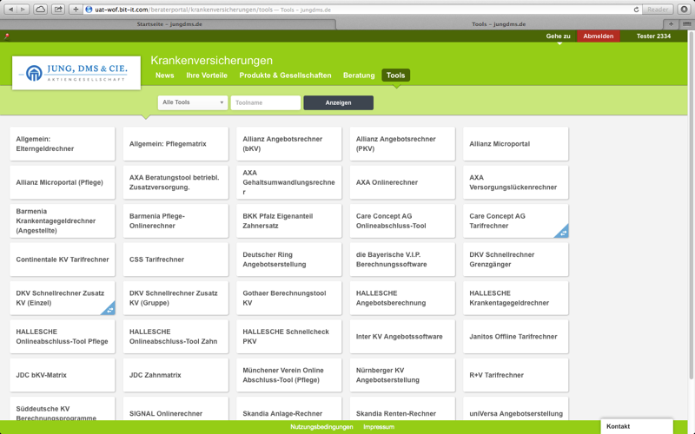Focus the Toolname search field
695x434 pixels.
click(x=266, y=102)
